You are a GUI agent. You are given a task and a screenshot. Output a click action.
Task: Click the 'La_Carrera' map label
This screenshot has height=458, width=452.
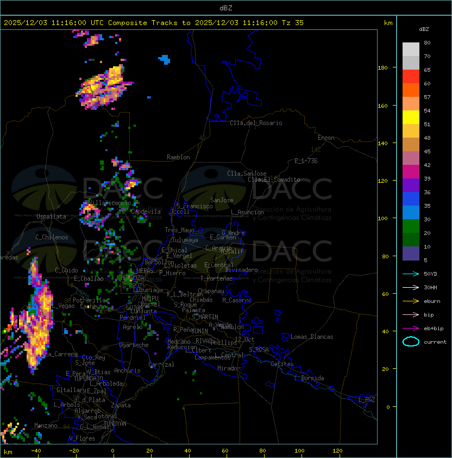(x=61, y=354)
